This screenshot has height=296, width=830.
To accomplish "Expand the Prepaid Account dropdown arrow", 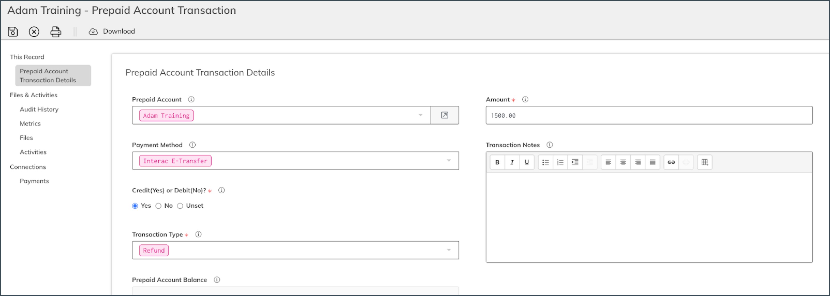I will pyautogui.click(x=420, y=115).
